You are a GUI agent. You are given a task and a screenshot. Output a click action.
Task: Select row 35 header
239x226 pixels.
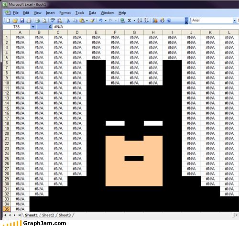coord(7,209)
